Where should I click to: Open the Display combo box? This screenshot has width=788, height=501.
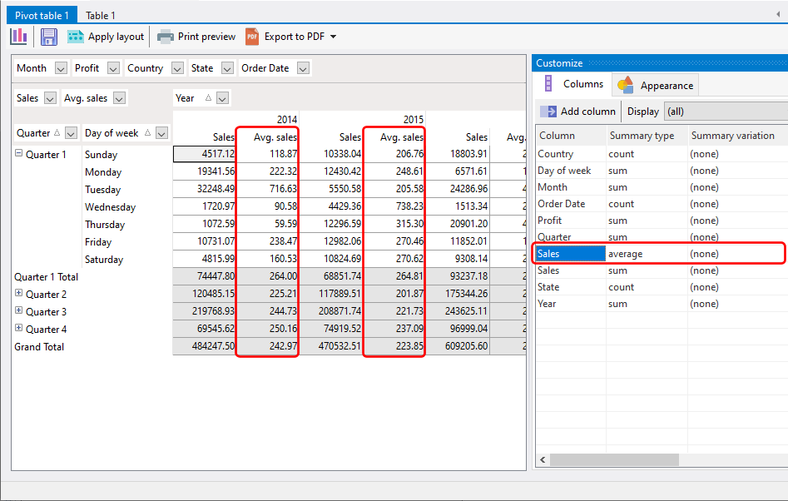pyautogui.click(x=724, y=112)
